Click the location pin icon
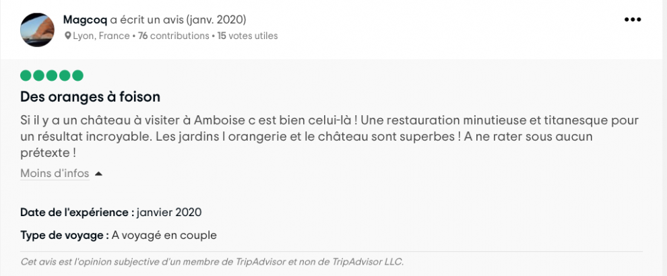This screenshot has width=667, height=276. pyautogui.click(x=67, y=36)
